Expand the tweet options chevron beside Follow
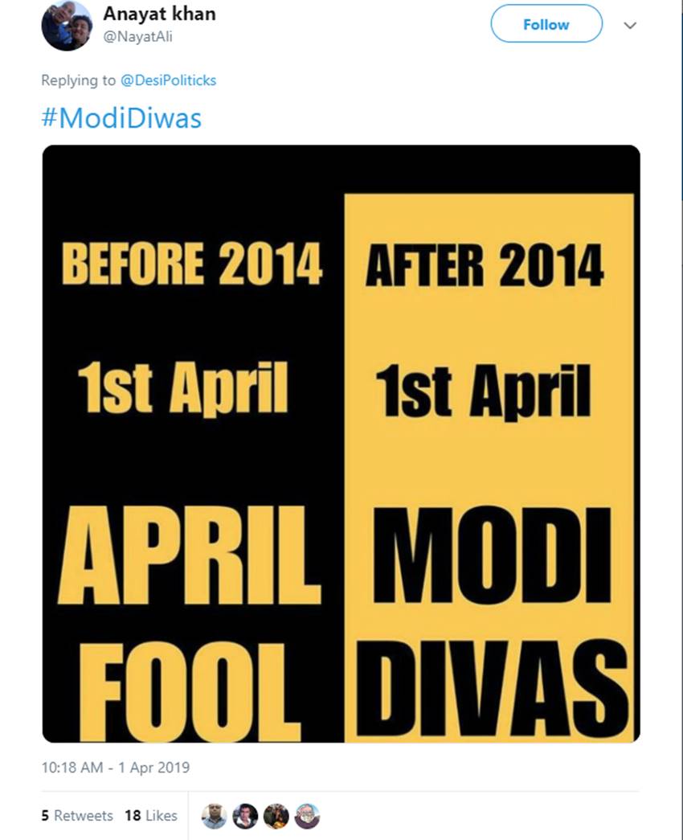Viewport: 683px width, 840px height. point(631,25)
